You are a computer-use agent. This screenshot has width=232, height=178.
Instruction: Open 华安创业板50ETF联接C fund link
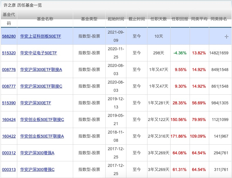coord(42,120)
